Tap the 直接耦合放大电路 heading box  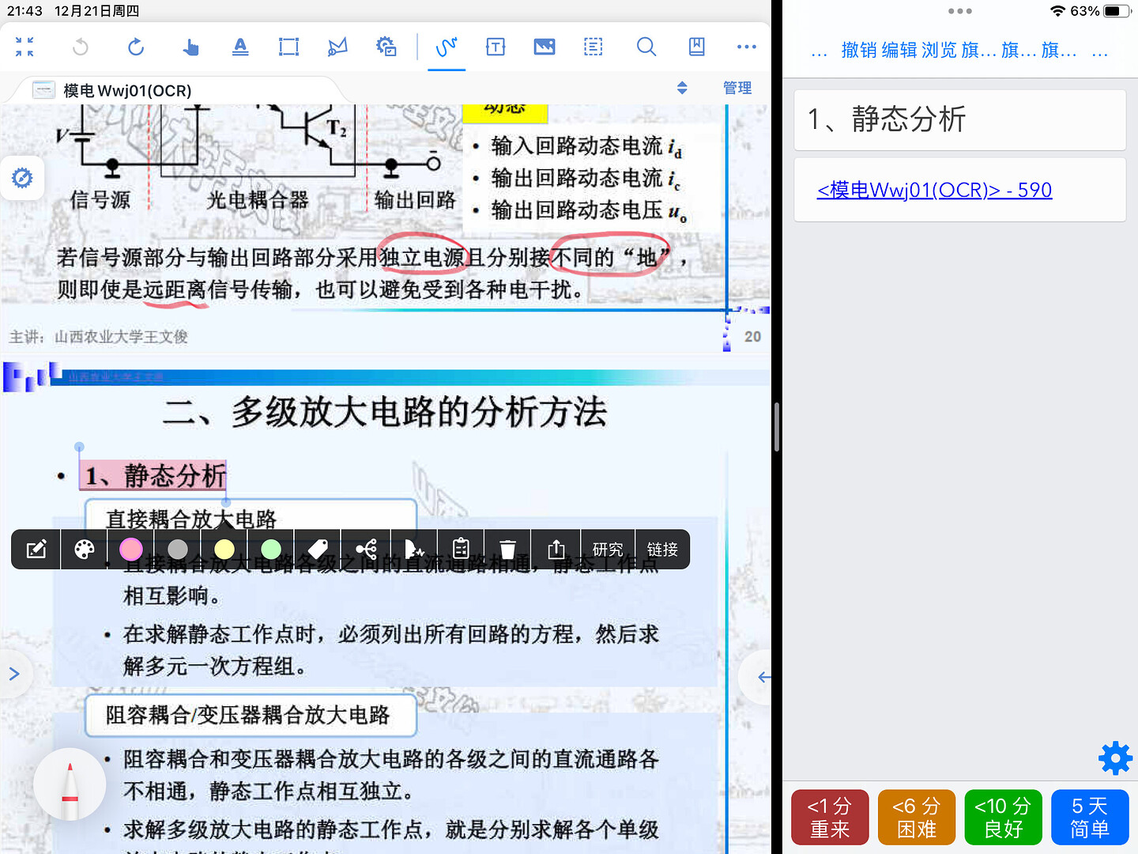point(251,520)
